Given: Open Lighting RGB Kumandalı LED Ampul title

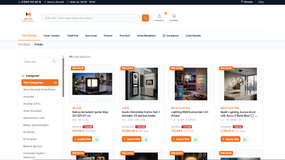Looking at the screenshot, I should click(x=189, y=114).
